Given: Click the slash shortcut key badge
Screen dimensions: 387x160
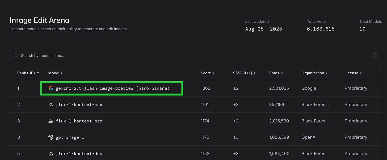Looking at the screenshot, I should (x=375, y=56).
